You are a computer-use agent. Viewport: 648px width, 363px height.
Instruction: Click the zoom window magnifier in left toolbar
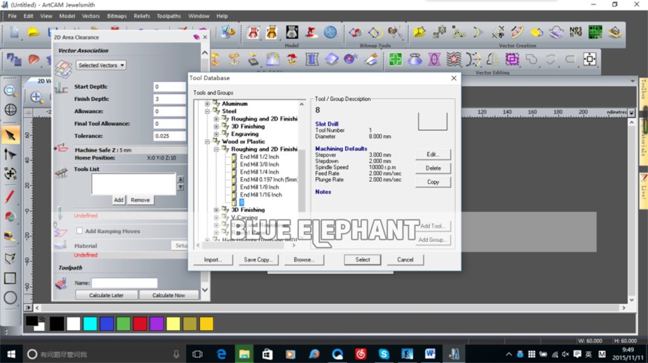click(x=10, y=90)
